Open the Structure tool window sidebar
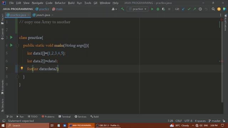This screenshot has height=128, width=228. click(x=2, y=105)
